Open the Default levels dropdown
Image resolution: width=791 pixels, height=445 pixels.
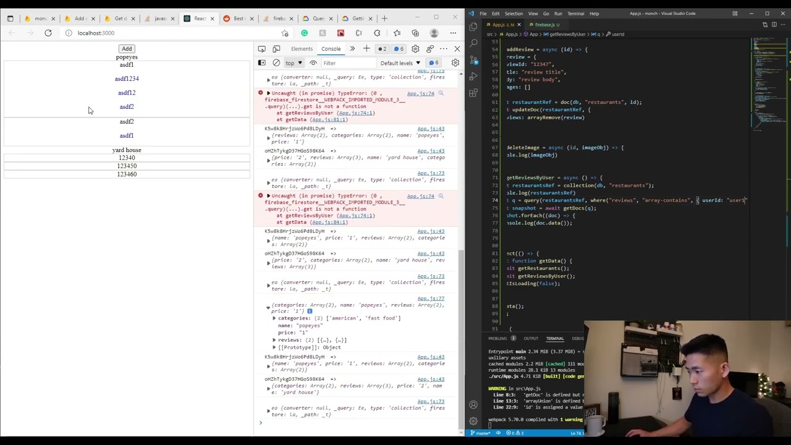coord(400,63)
